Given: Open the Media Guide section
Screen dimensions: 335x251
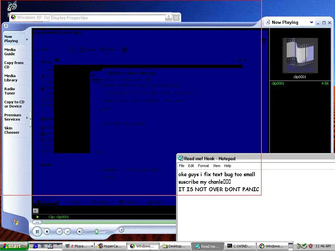Looking at the screenshot, I should [x=10, y=52].
